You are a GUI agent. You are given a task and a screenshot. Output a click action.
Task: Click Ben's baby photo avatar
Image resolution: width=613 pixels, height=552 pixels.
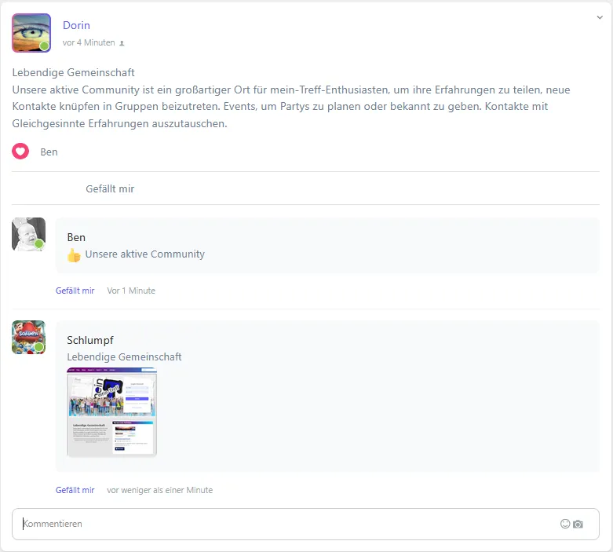coord(28,235)
